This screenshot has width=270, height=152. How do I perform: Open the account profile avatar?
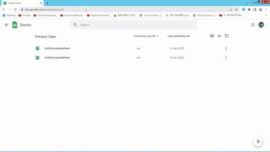pos(261,25)
